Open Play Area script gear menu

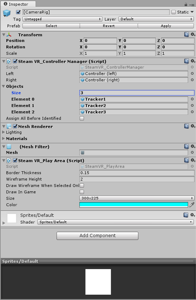click(193, 160)
